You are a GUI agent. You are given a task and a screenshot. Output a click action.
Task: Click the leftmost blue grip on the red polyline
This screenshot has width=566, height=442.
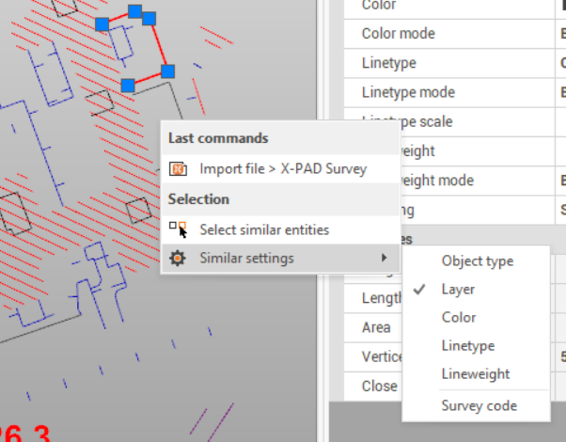(x=102, y=23)
